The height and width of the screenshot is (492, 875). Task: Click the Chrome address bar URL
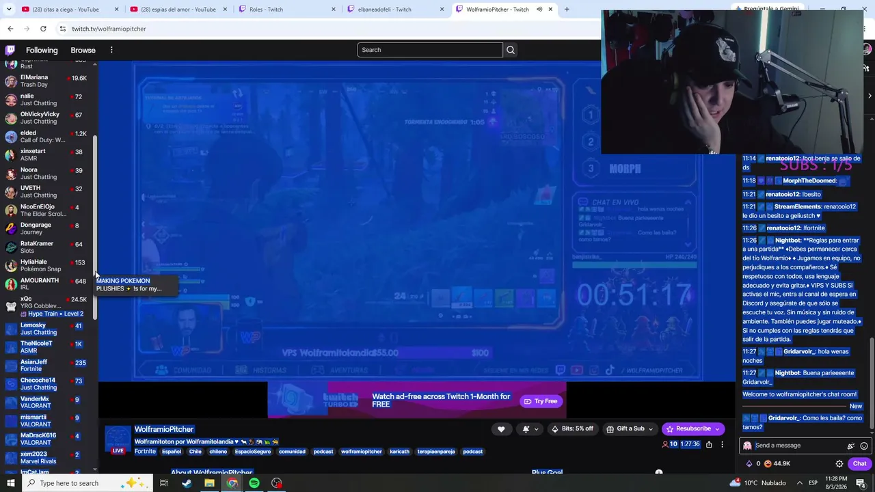(109, 29)
